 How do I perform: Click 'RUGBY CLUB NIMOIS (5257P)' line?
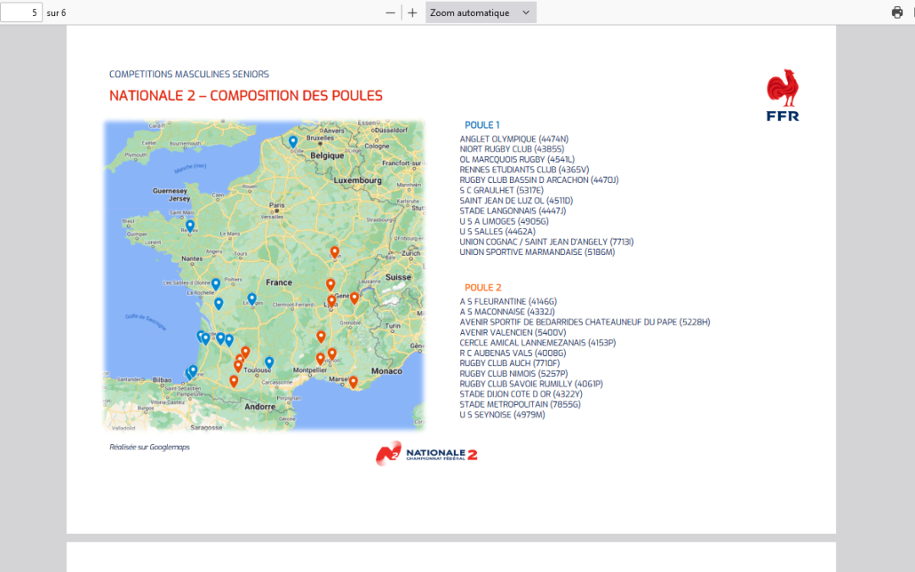(x=513, y=374)
